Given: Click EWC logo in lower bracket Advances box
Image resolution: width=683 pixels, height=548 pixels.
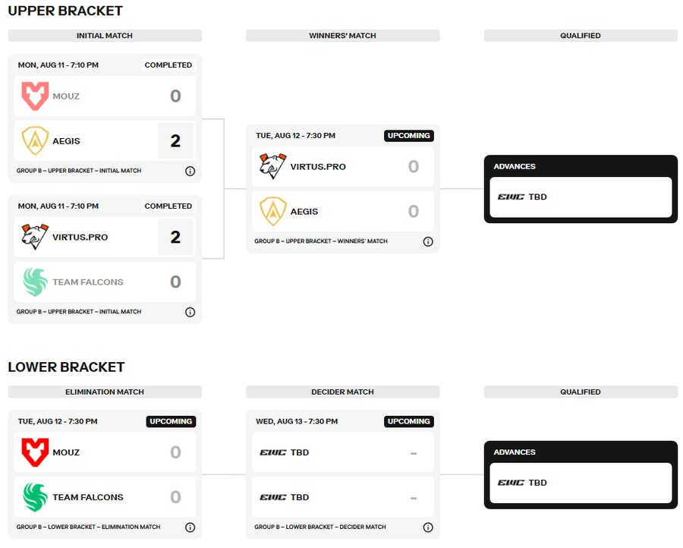Looking at the screenshot, I should pos(511,483).
